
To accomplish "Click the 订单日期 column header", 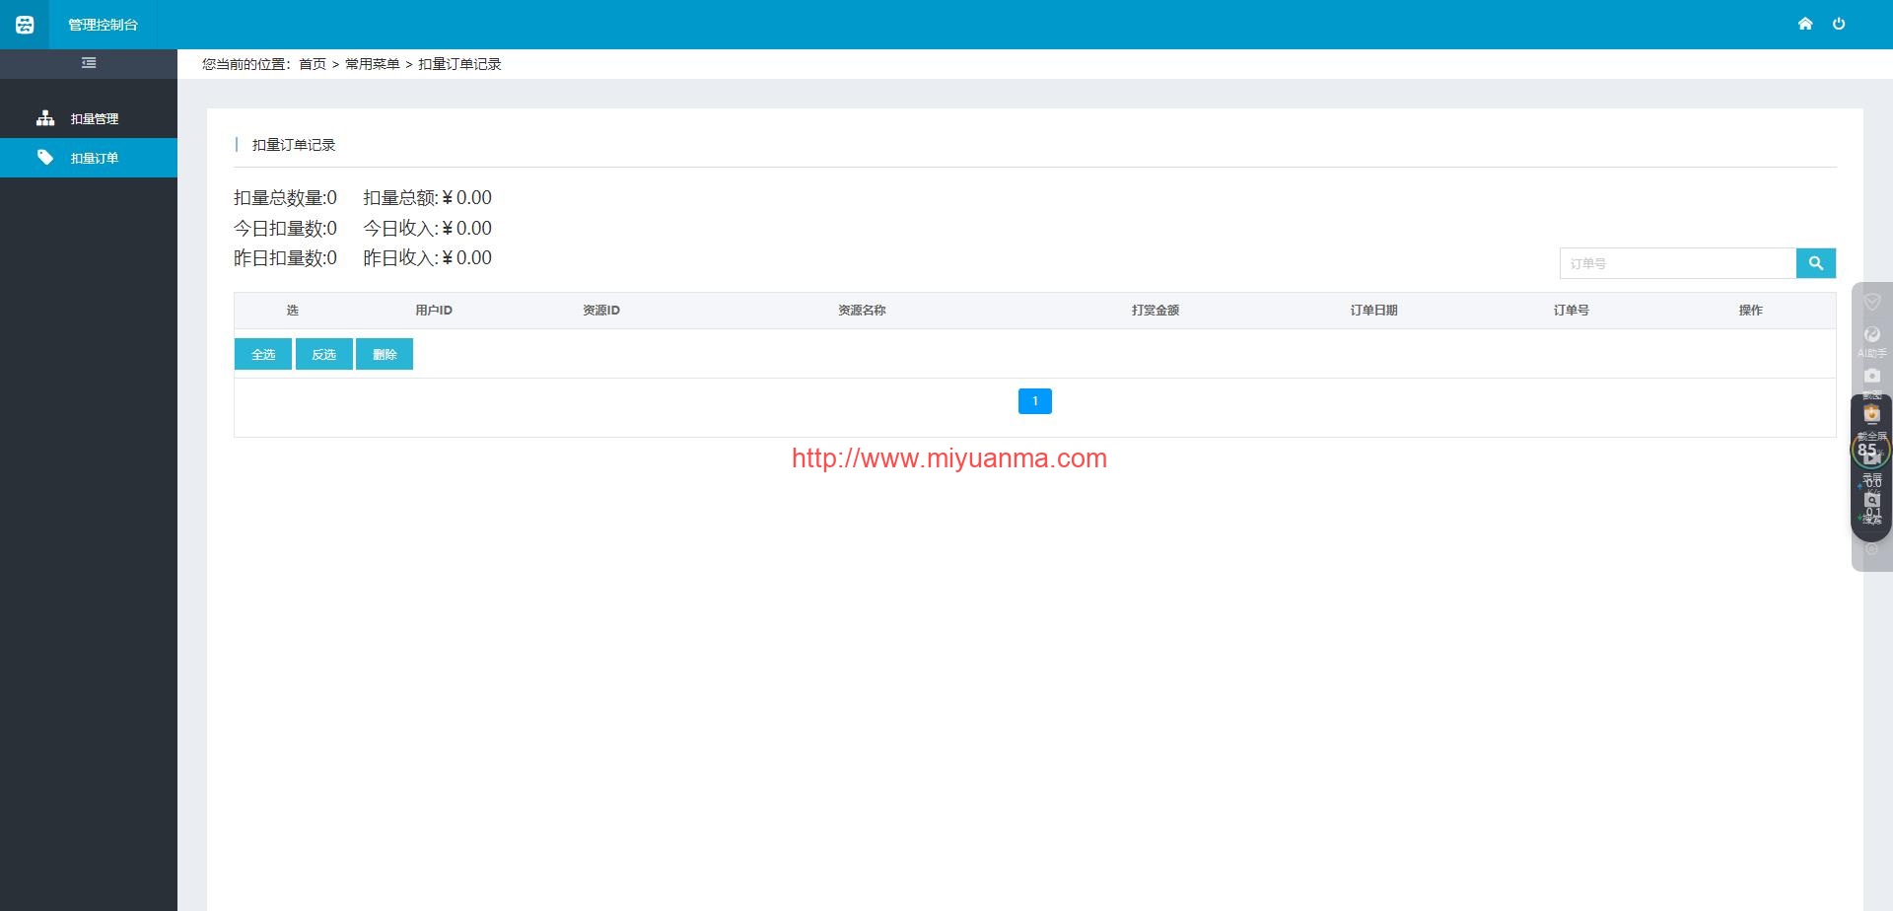I will tap(1374, 311).
